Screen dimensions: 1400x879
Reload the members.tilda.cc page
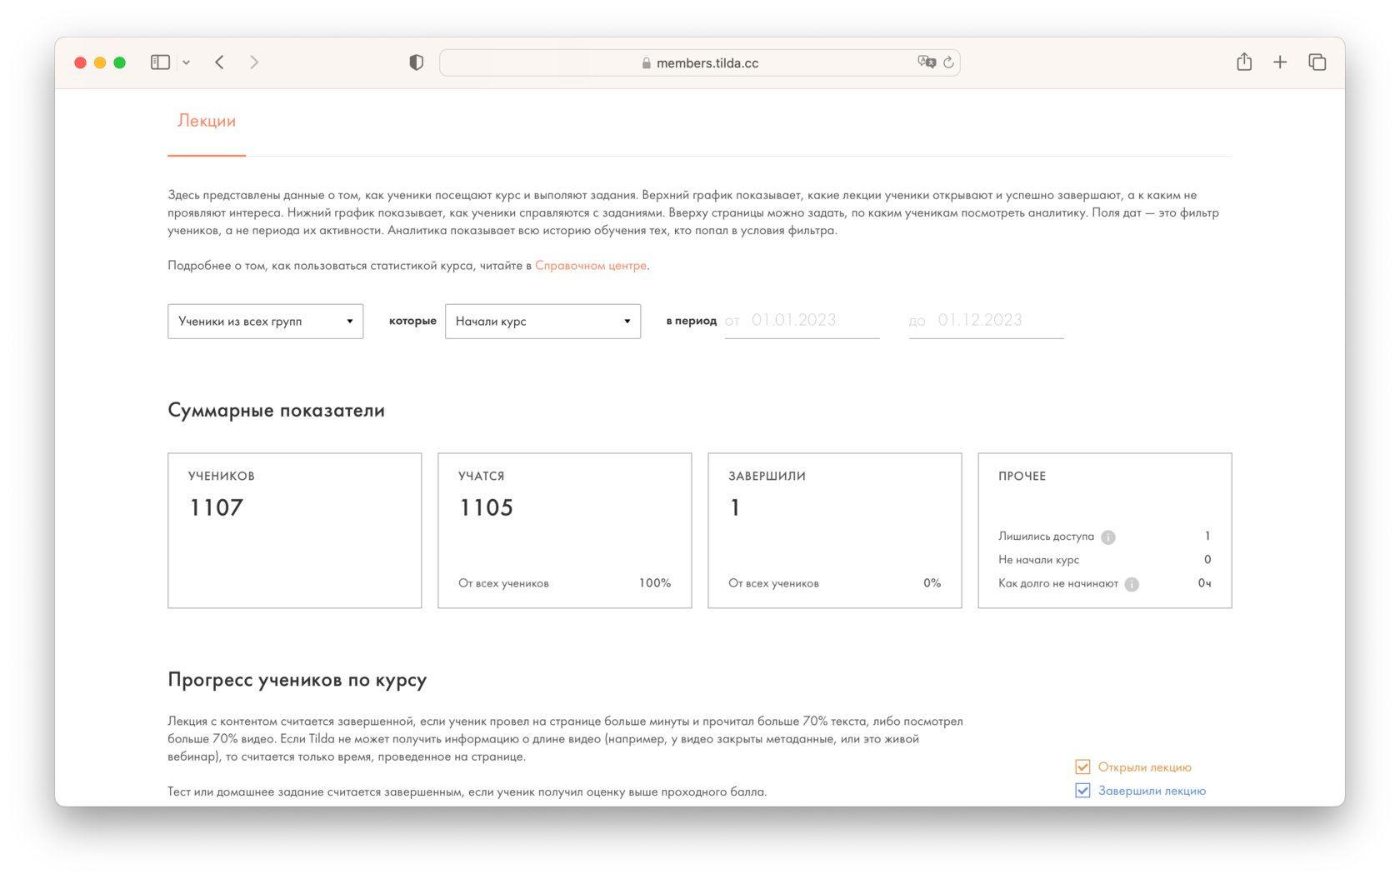948,62
